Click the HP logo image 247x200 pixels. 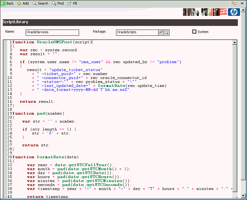(233, 12)
